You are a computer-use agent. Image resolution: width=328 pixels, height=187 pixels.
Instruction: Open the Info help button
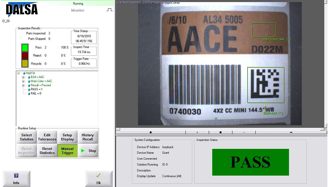[x=16, y=179]
